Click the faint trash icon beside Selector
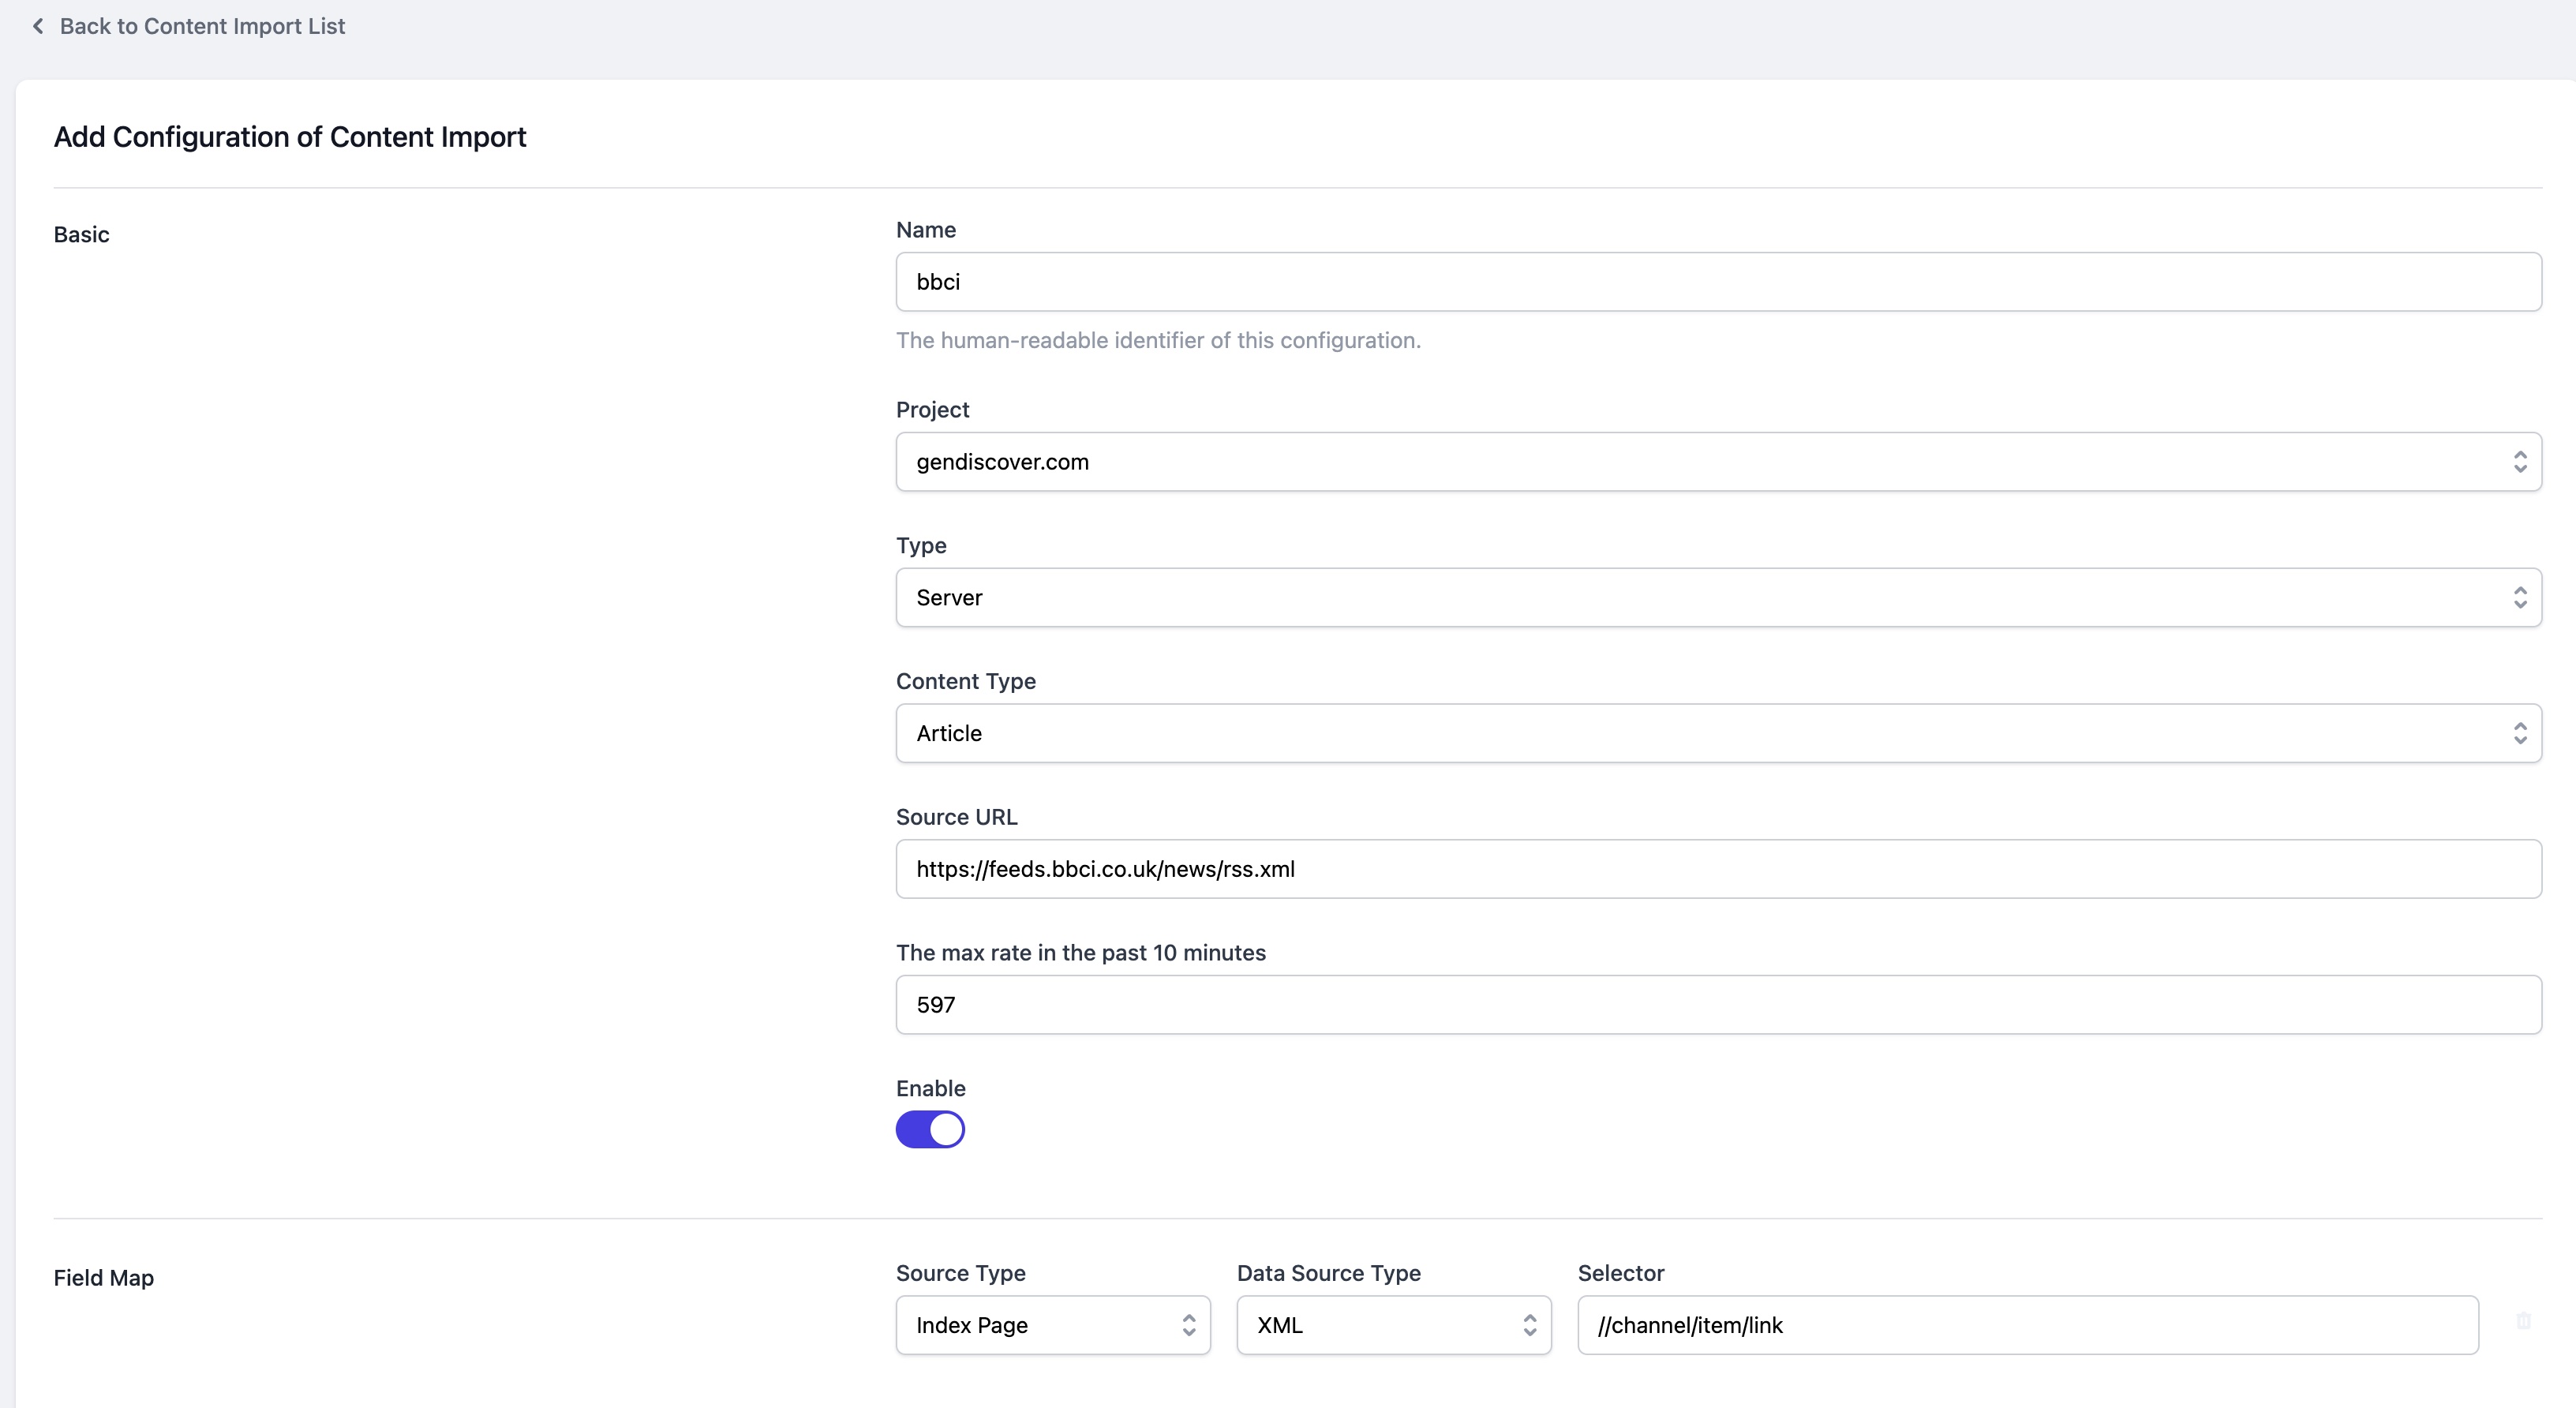The height and width of the screenshot is (1408, 2576). tap(2523, 1321)
